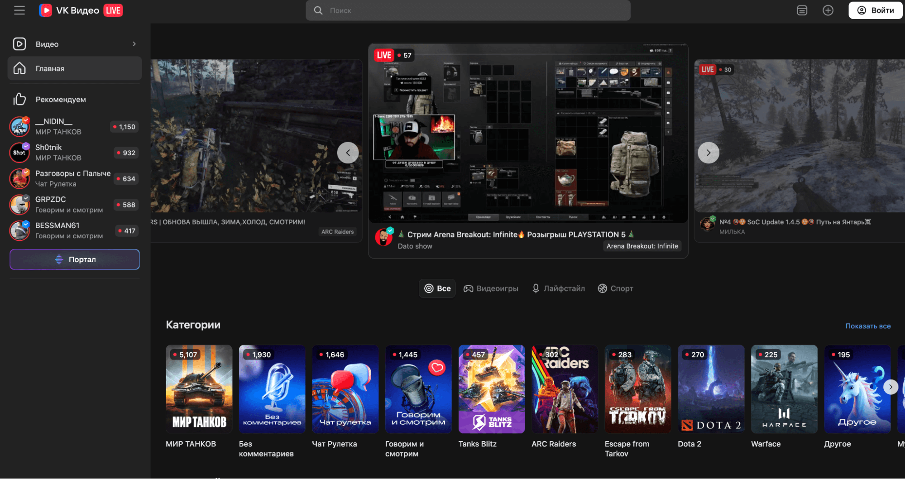Click the VK Видео LIVE logo
The height and width of the screenshot is (479, 905).
tap(81, 10)
